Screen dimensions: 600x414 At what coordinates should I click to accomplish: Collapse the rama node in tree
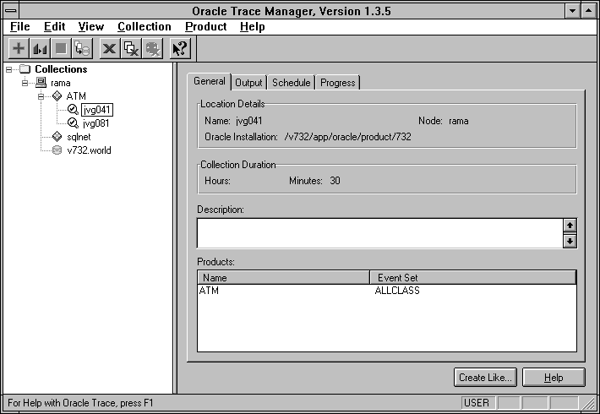(25, 83)
